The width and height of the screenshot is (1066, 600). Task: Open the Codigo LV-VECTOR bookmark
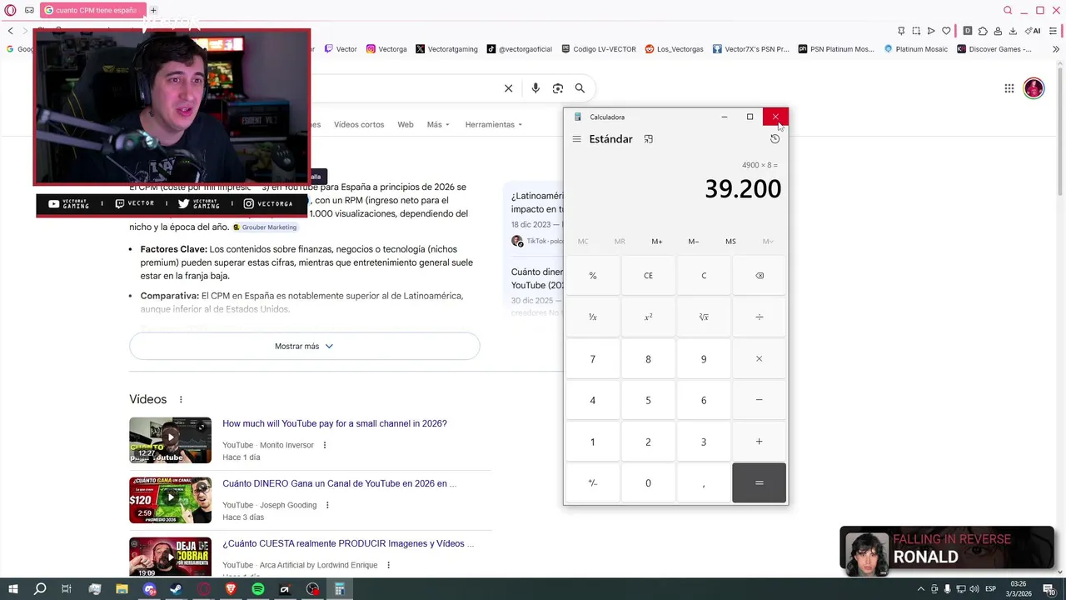[x=599, y=49]
